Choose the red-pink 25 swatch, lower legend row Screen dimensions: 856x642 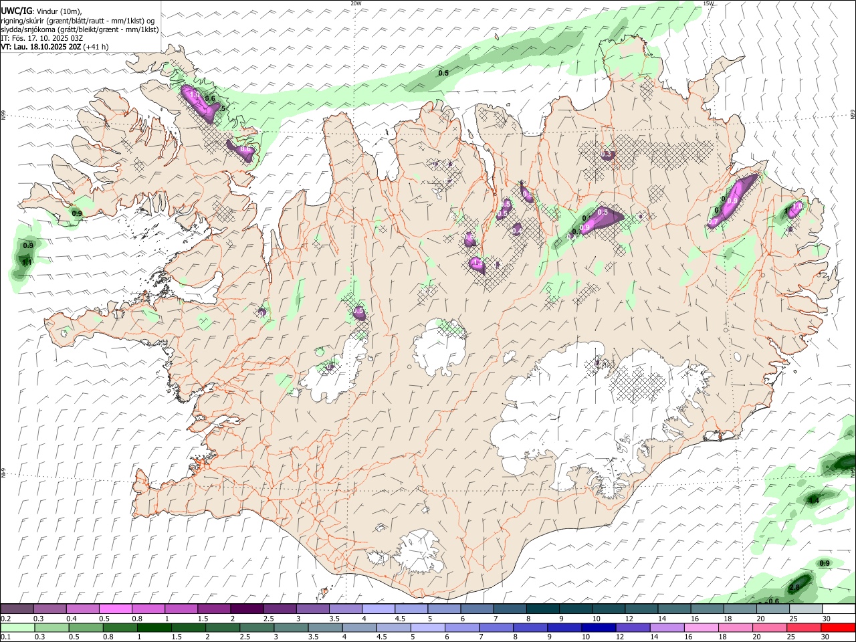pos(805,628)
